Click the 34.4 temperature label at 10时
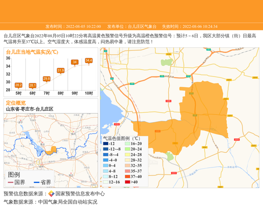This screenshot has width=263, height=207. [89, 60]
